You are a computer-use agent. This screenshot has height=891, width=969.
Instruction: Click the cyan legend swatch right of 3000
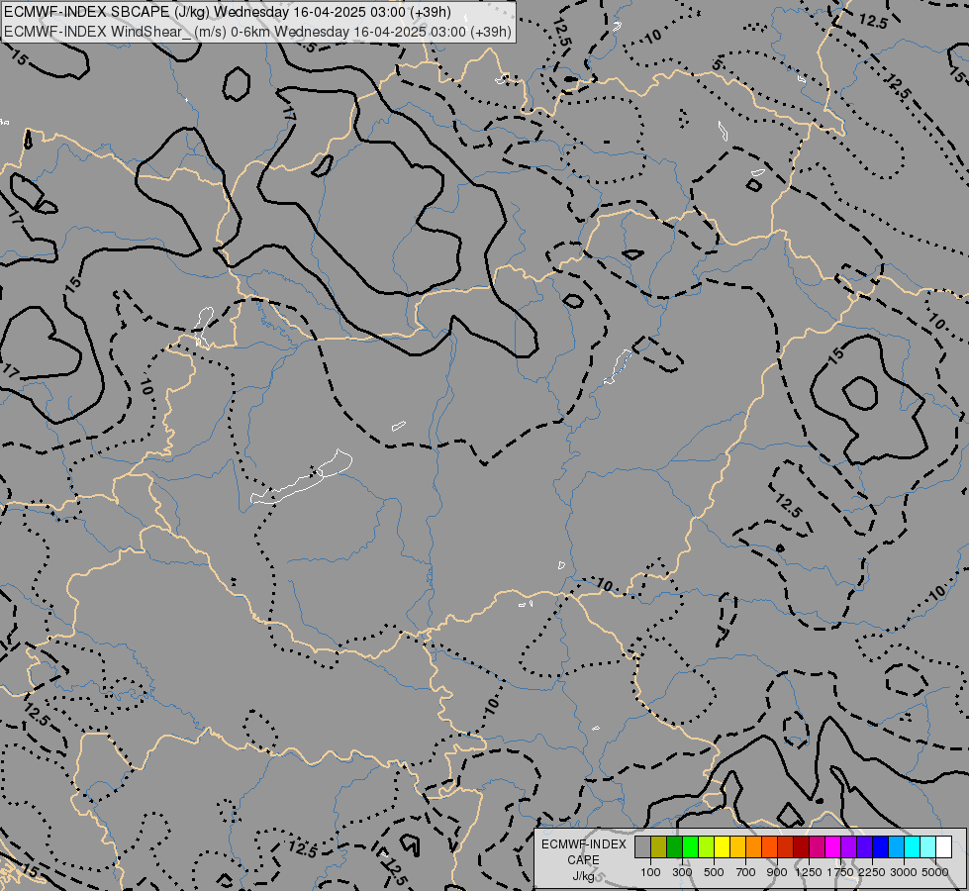pyautogui.click(x=912, y=847)
